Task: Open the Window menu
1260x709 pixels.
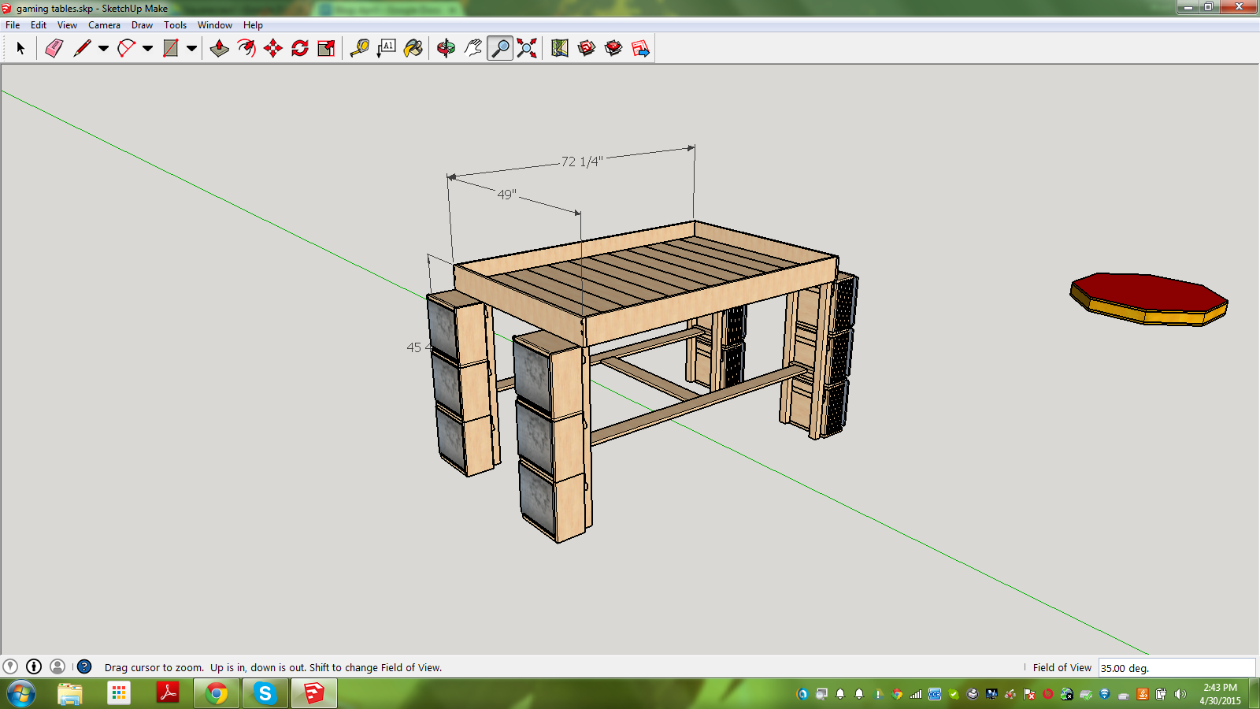Action: pos(214,25)
